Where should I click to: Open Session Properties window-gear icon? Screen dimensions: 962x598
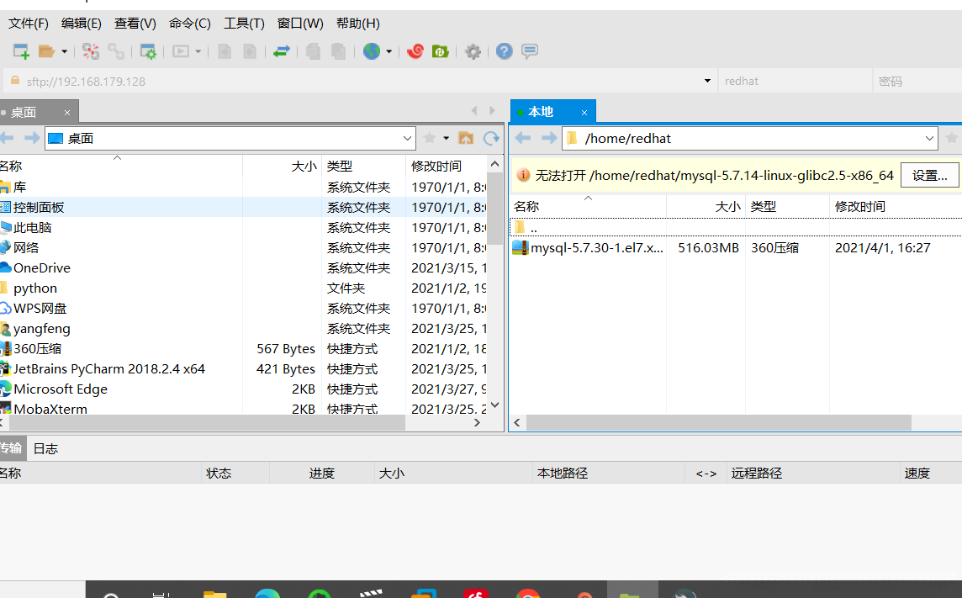pyautogui.click(x=148, y=51)
